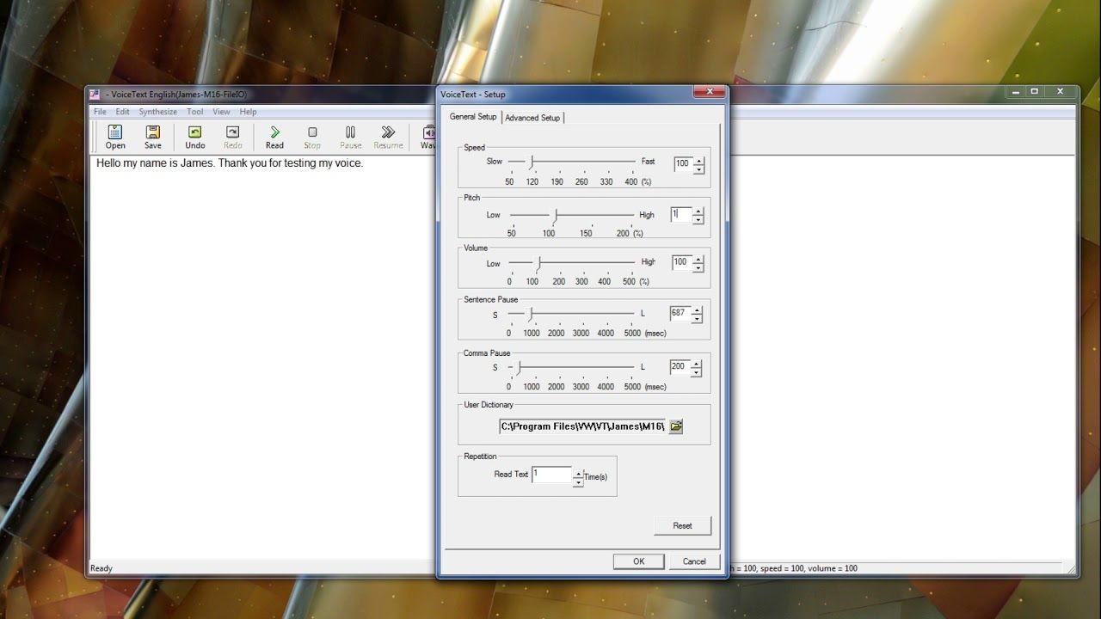Click the Pause toolbar icon
This screenshot has height=619, width=1101.
(350, 132)
